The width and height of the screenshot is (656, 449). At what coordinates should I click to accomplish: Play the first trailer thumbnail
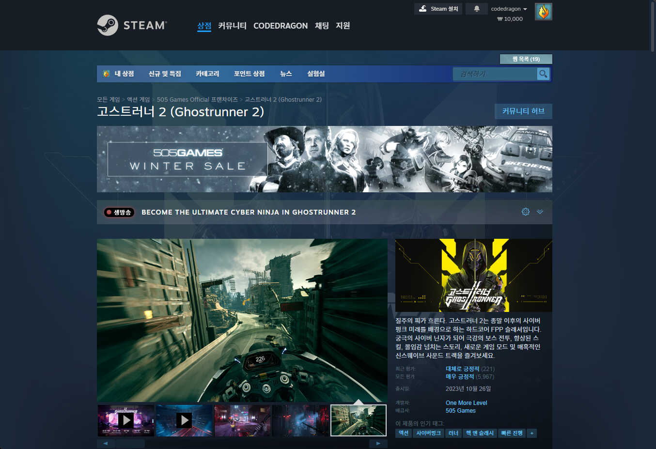tap(126, 420)
